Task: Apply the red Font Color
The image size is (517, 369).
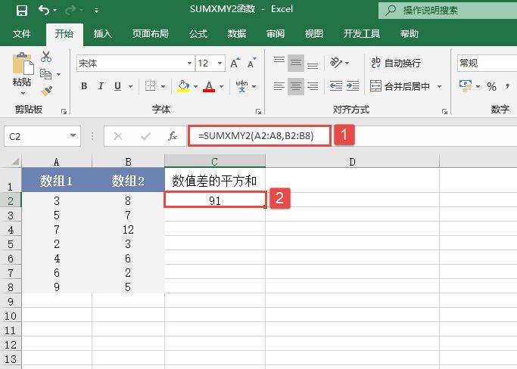Action: click(209, 86)
